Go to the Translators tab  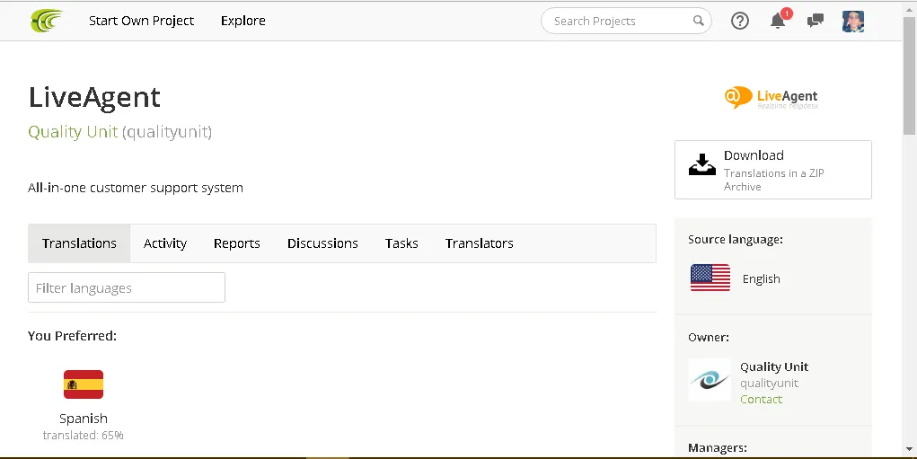tap(480, 243)
